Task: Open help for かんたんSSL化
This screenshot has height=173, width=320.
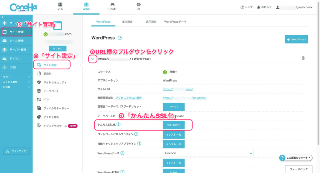Action: point(119,125)
